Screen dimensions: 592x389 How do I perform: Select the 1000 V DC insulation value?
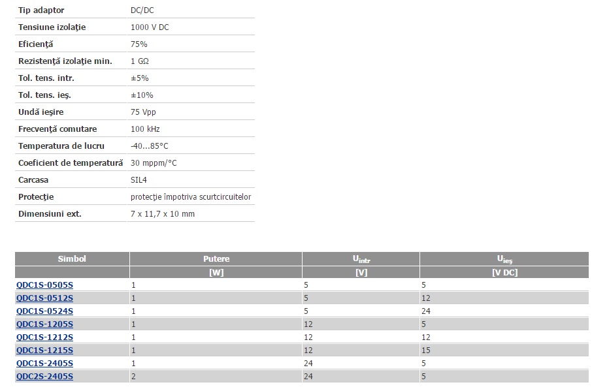[150, 27]
